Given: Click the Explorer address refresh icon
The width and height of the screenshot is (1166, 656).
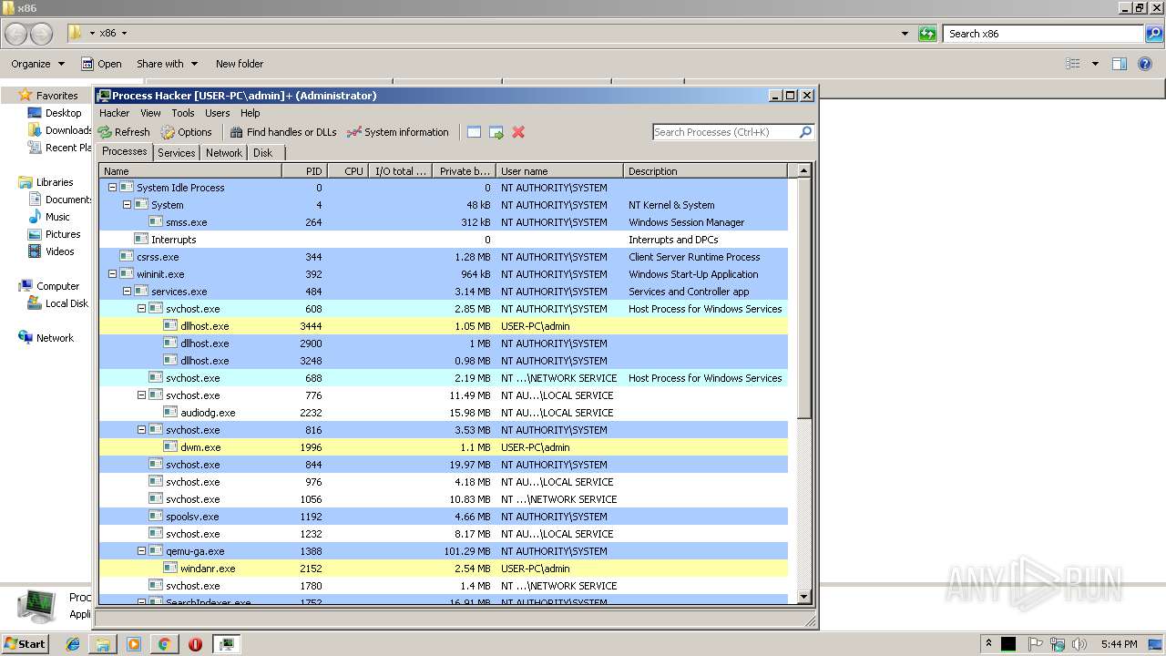Looking at the screenshot, I should pyautogui.click(x=927, y=34).
